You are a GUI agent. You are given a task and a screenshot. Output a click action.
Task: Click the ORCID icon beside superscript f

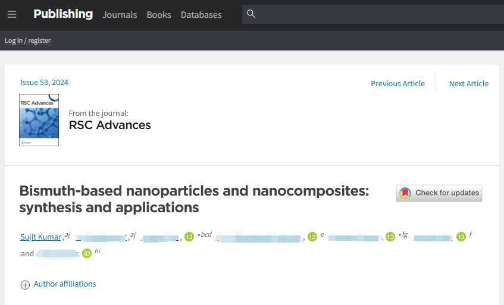coord(461,237)
